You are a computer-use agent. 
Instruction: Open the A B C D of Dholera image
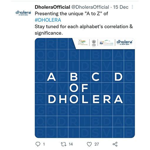[x=85, y=88]
